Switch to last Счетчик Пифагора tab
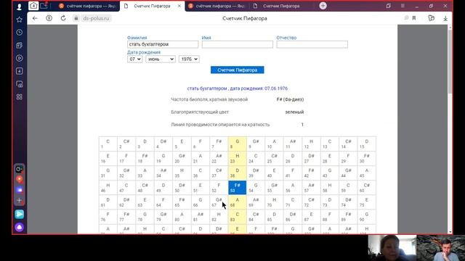The image size is (465, 261). tap(281, 6)
